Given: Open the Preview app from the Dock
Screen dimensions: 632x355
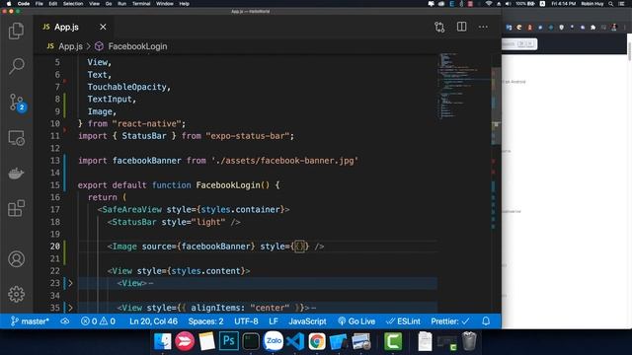Looking at the screenshot, I should pos(361,341).
